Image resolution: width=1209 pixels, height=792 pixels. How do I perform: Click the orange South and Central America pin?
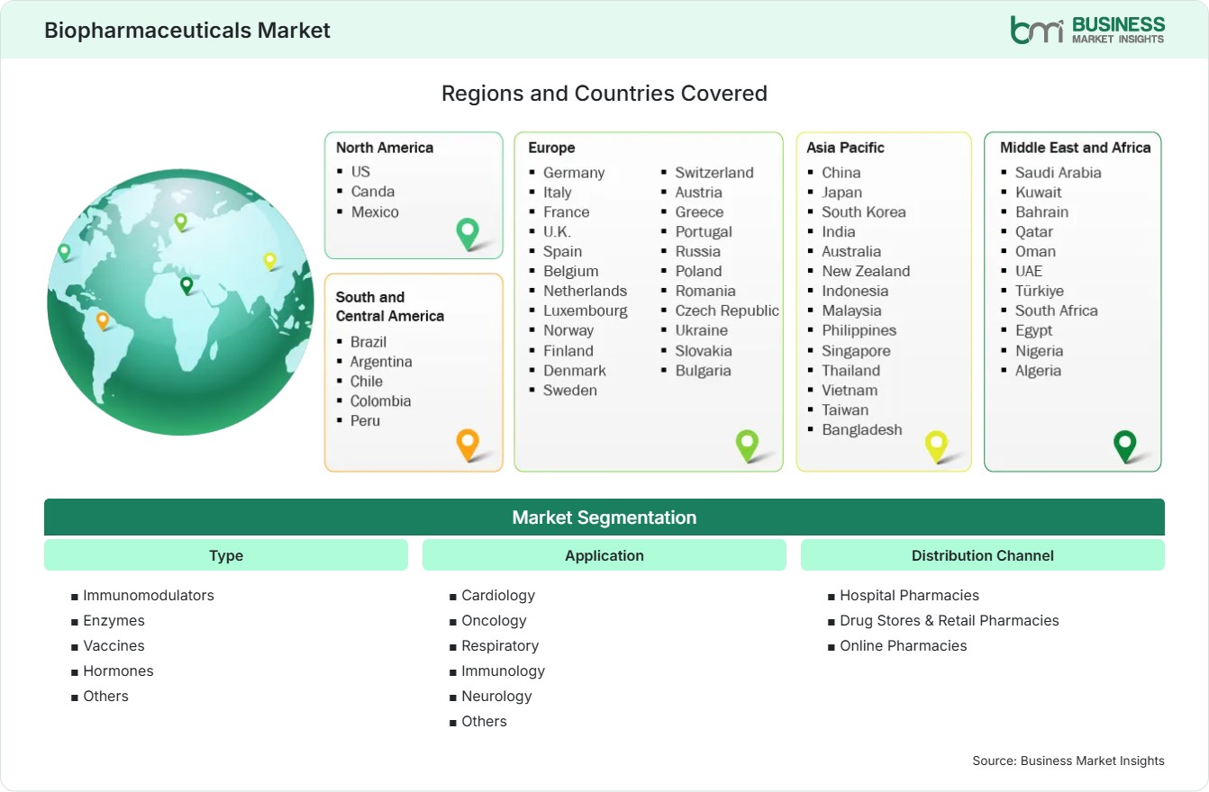tap(468, 445)
